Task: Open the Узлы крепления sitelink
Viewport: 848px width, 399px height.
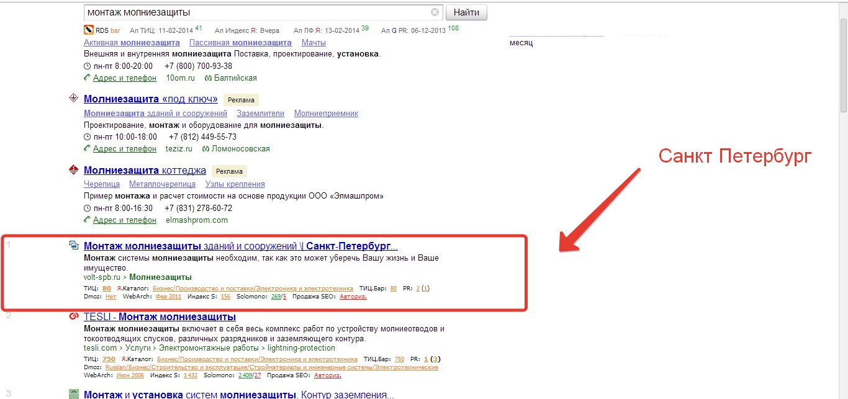Action: point(235,184)
